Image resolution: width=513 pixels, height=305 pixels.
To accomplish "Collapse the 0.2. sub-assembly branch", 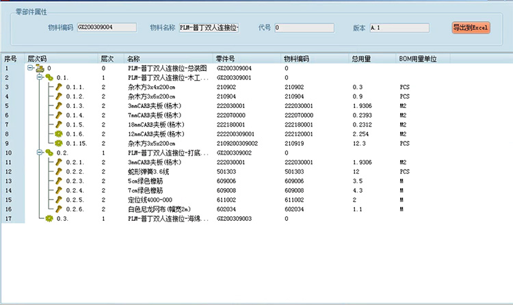I will pyautogui.click(x=39, y=153).
